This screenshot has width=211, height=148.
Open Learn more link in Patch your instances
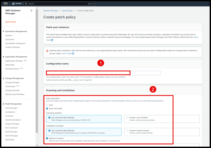pyautogui.click(x=196, y=37)
